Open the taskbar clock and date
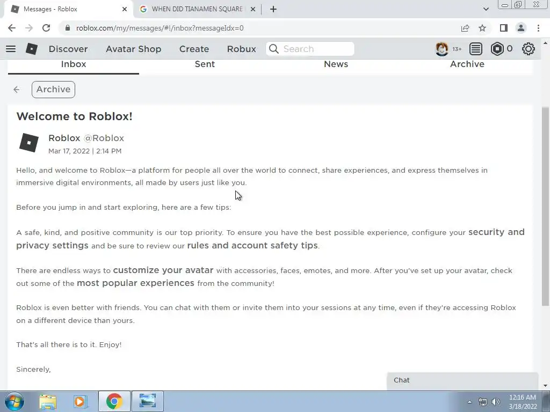 pyautogui.click(x=523, y=402)
